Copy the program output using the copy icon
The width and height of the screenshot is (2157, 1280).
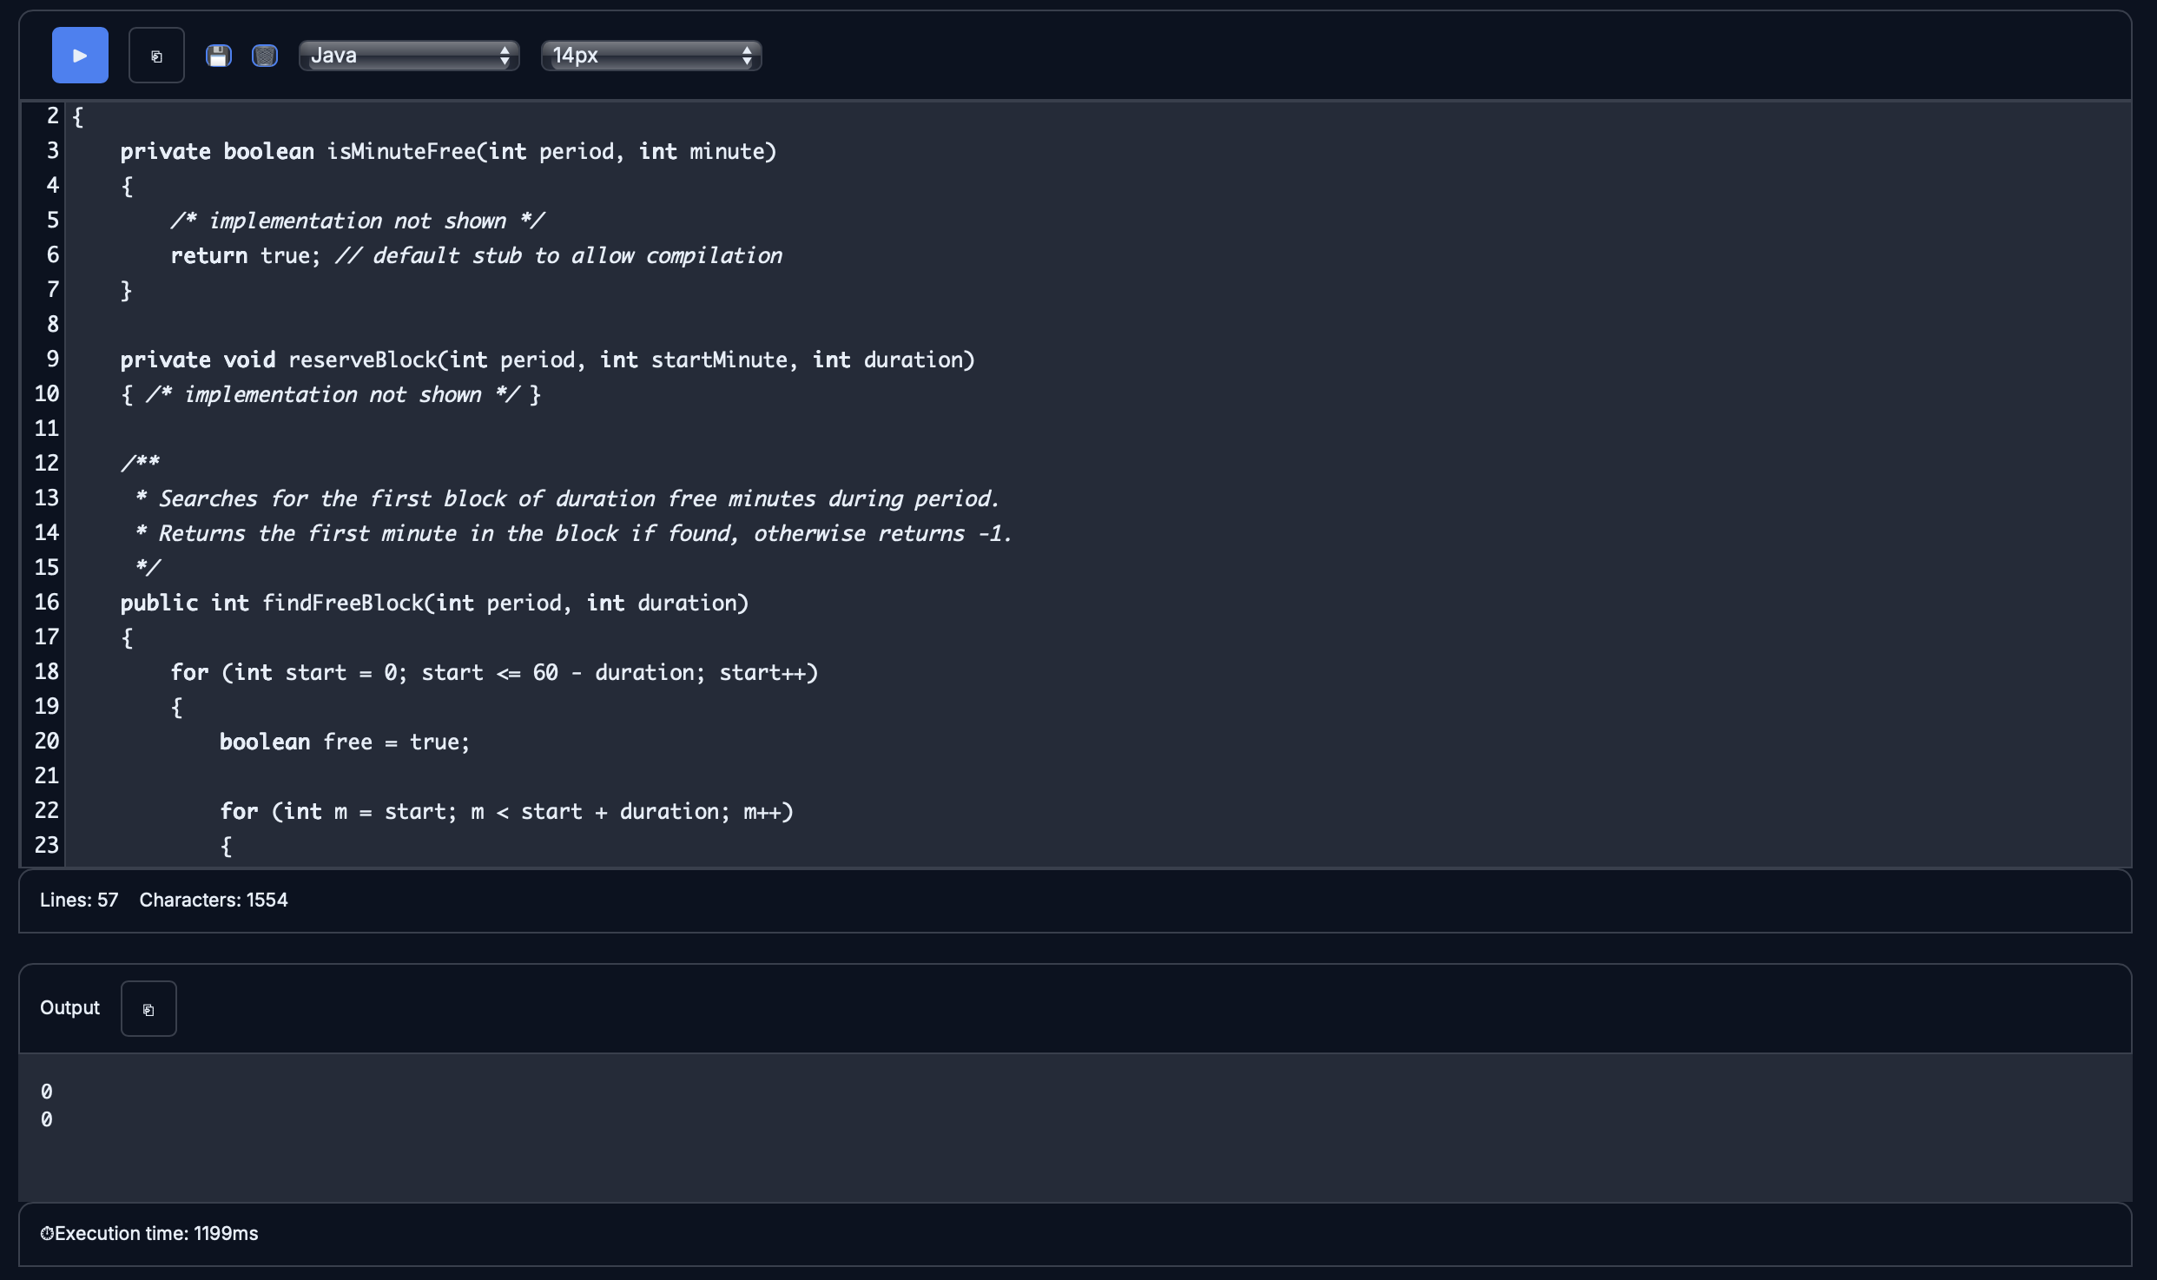(x=148, y=1008)
